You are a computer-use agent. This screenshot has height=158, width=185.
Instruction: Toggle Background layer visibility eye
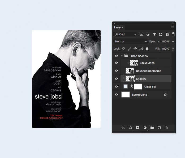(116, 94)
